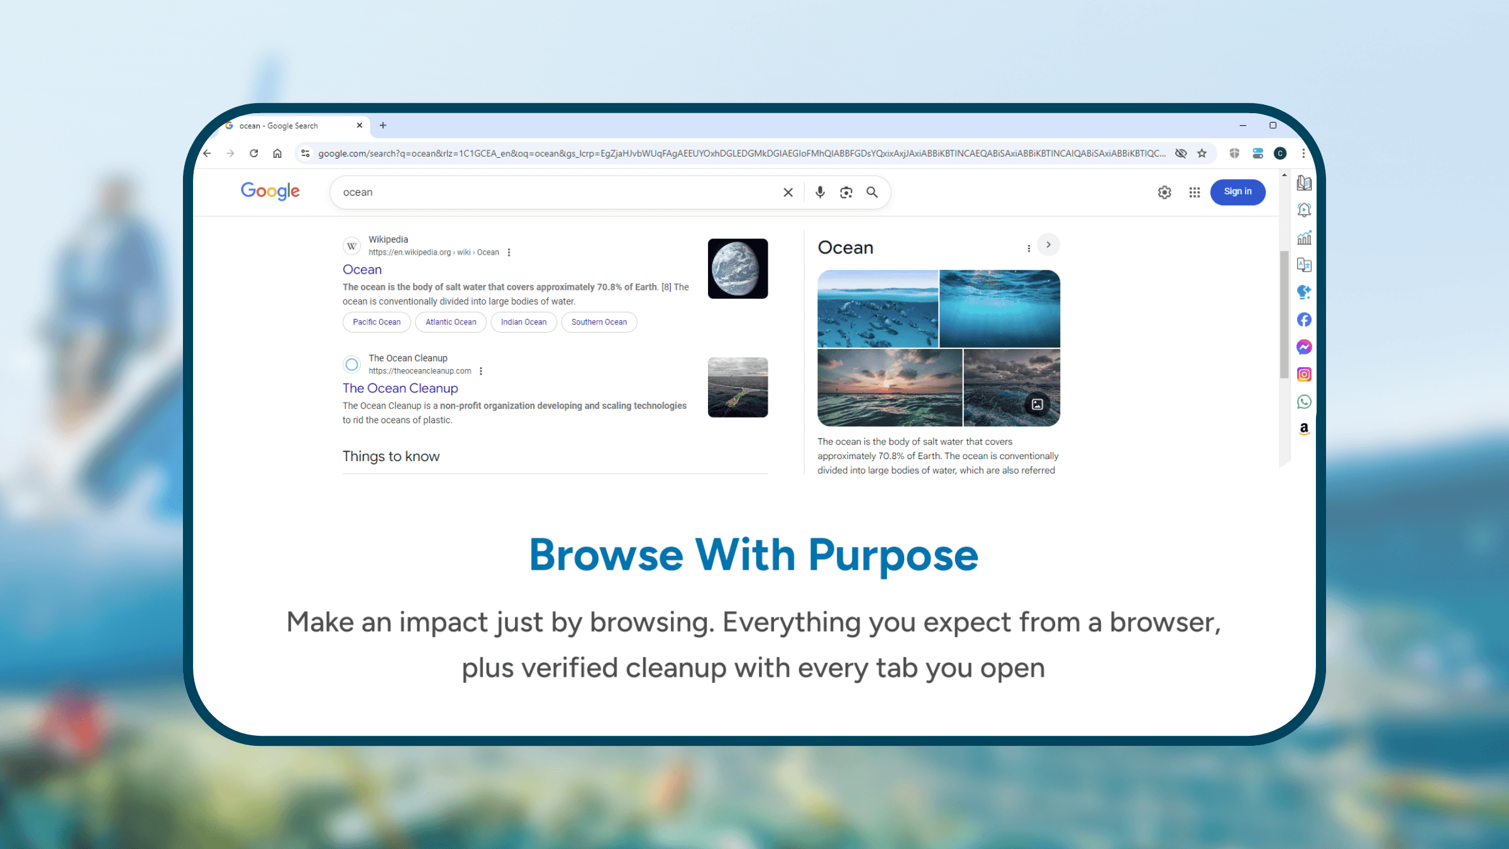Click the Ocean Cleanup result thumbnail
The height and width of the screenshot is (849, 1509).
point(738,387)
